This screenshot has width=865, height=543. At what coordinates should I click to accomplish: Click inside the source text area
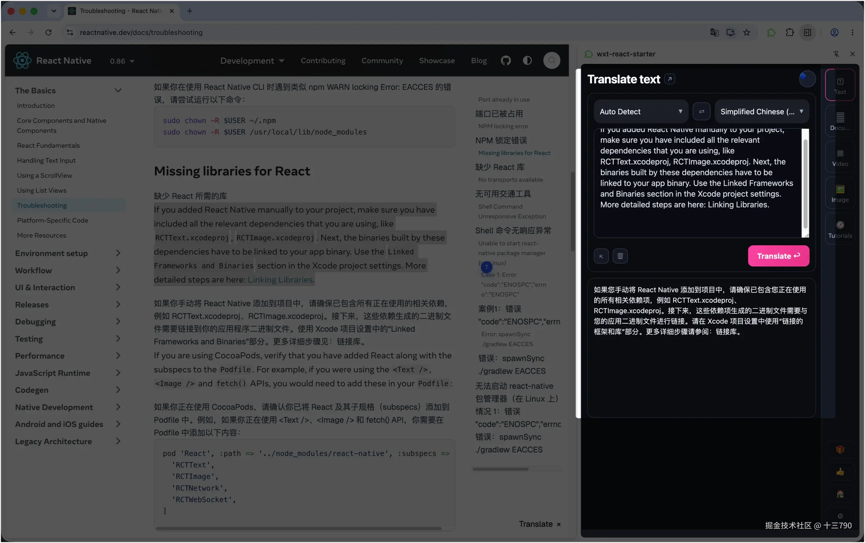pos(697,183)
